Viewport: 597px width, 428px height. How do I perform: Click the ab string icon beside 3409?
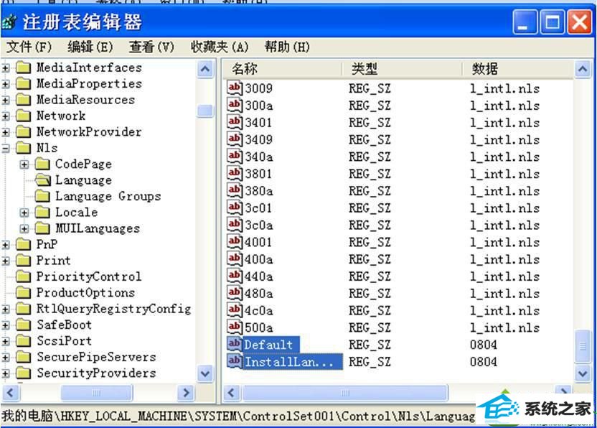click(x=235, y=139)
